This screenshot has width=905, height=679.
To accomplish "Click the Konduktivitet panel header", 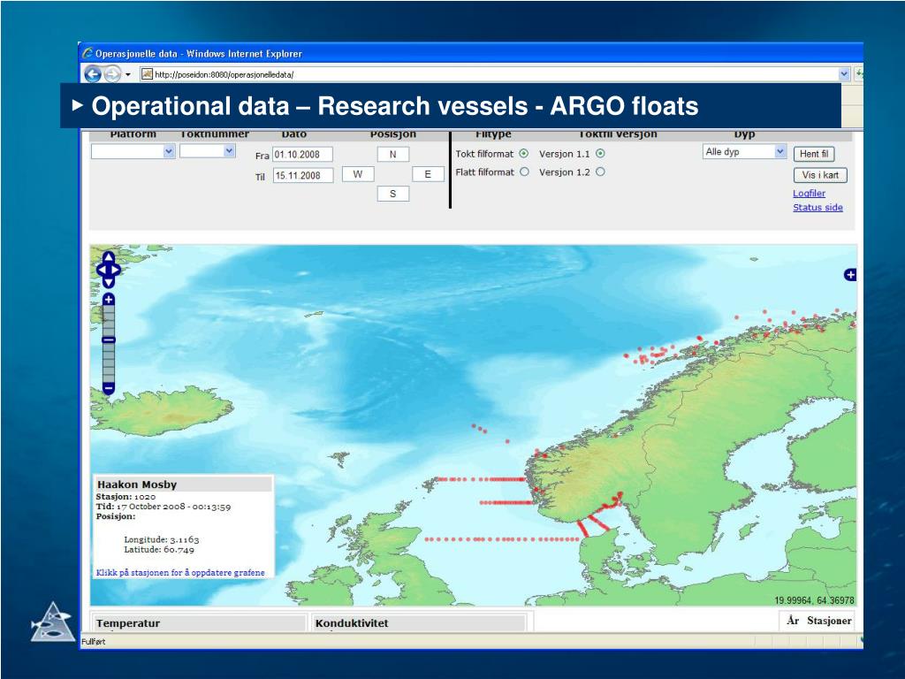I will [x=419, y=623].
